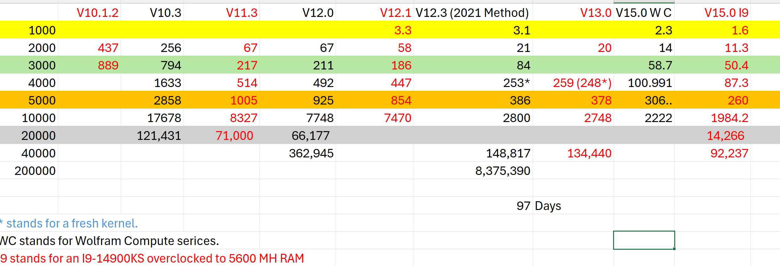Click the orange row value 2858
The image size is (780, 266).
click(152, 100)
